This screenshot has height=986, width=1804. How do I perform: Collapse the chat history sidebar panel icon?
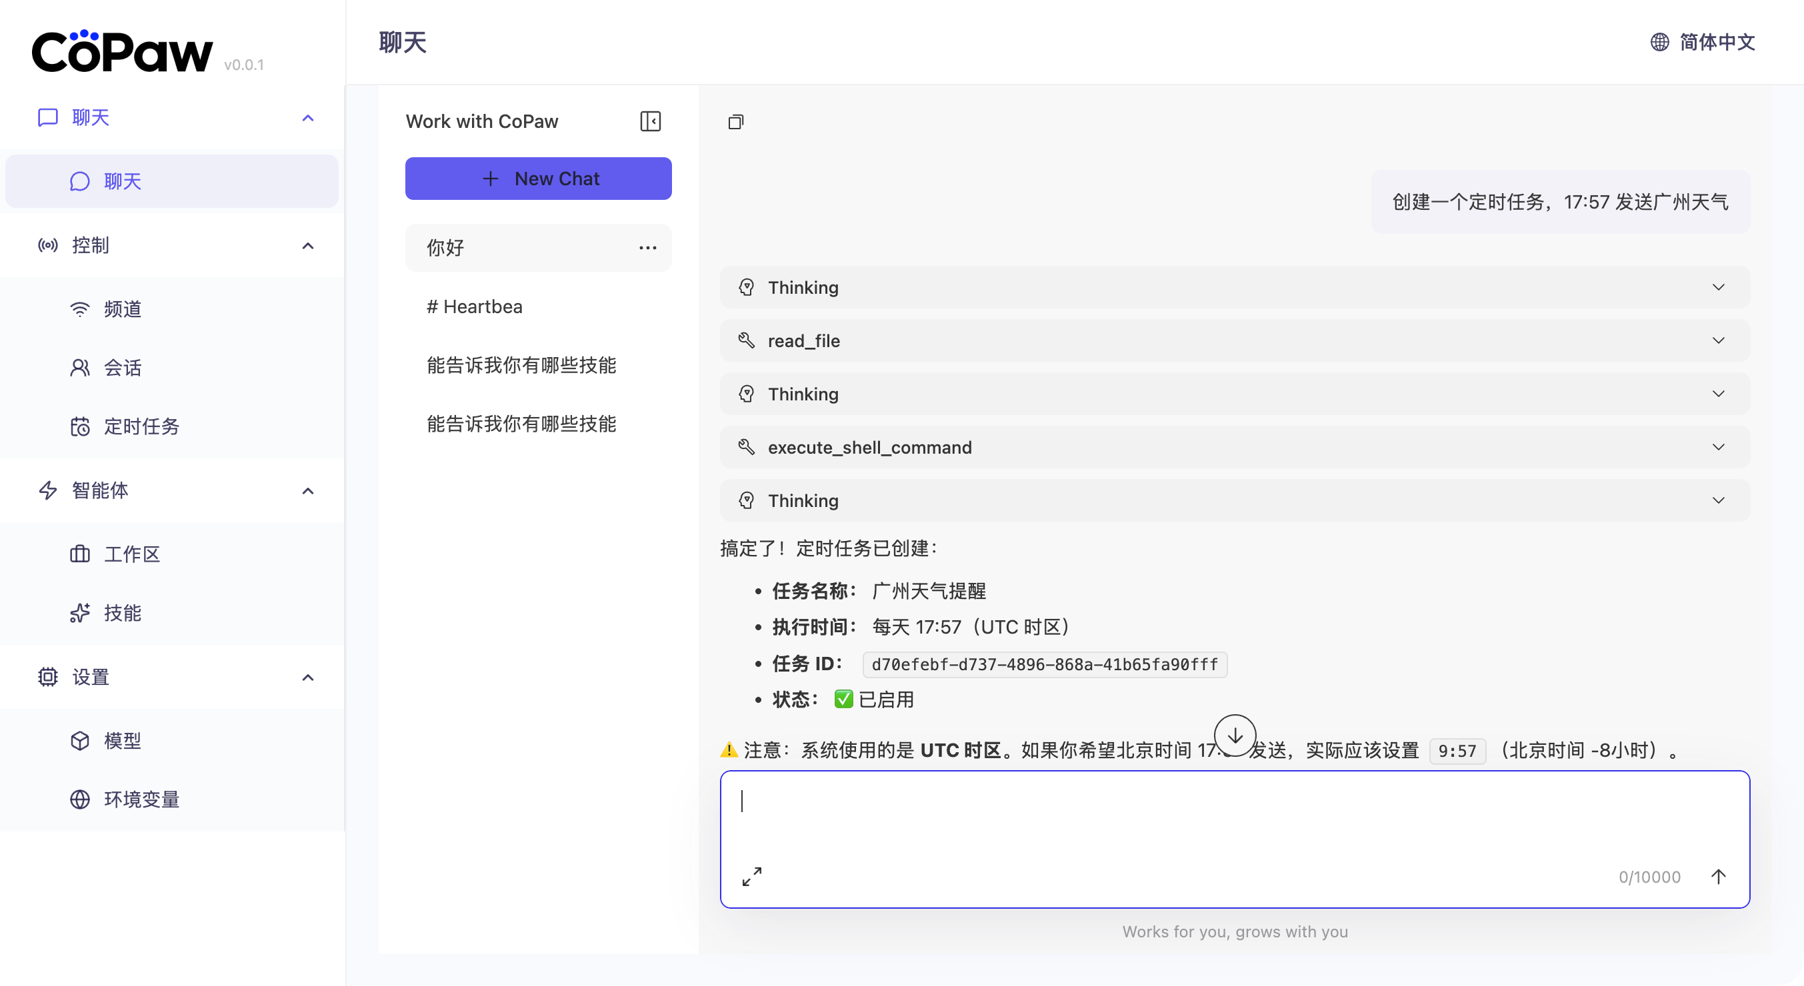tap(650, 121)
